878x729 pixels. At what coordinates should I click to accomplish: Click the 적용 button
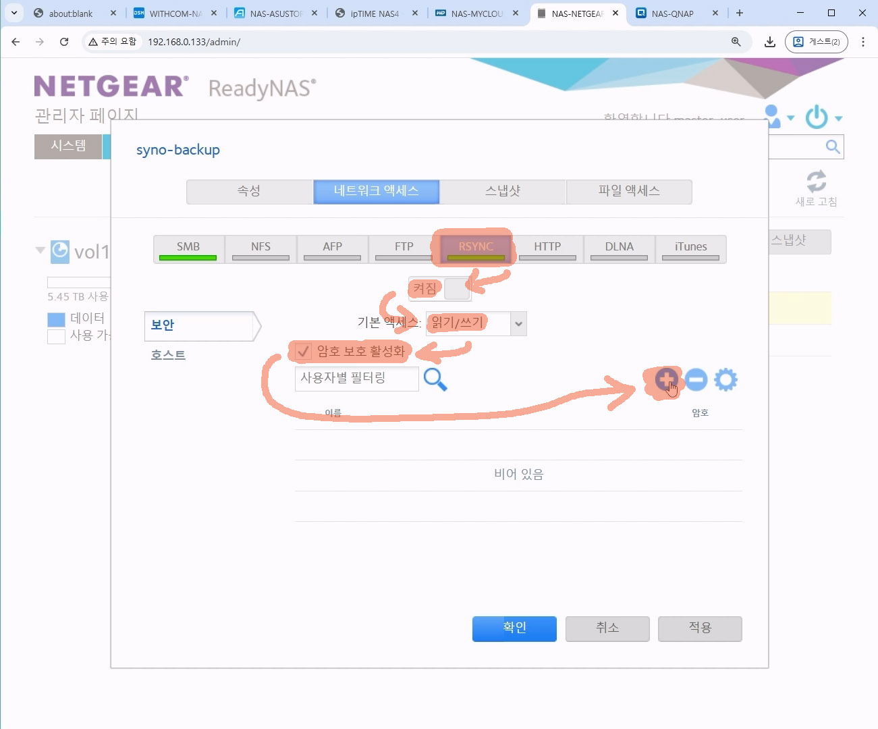click(700, 628)
